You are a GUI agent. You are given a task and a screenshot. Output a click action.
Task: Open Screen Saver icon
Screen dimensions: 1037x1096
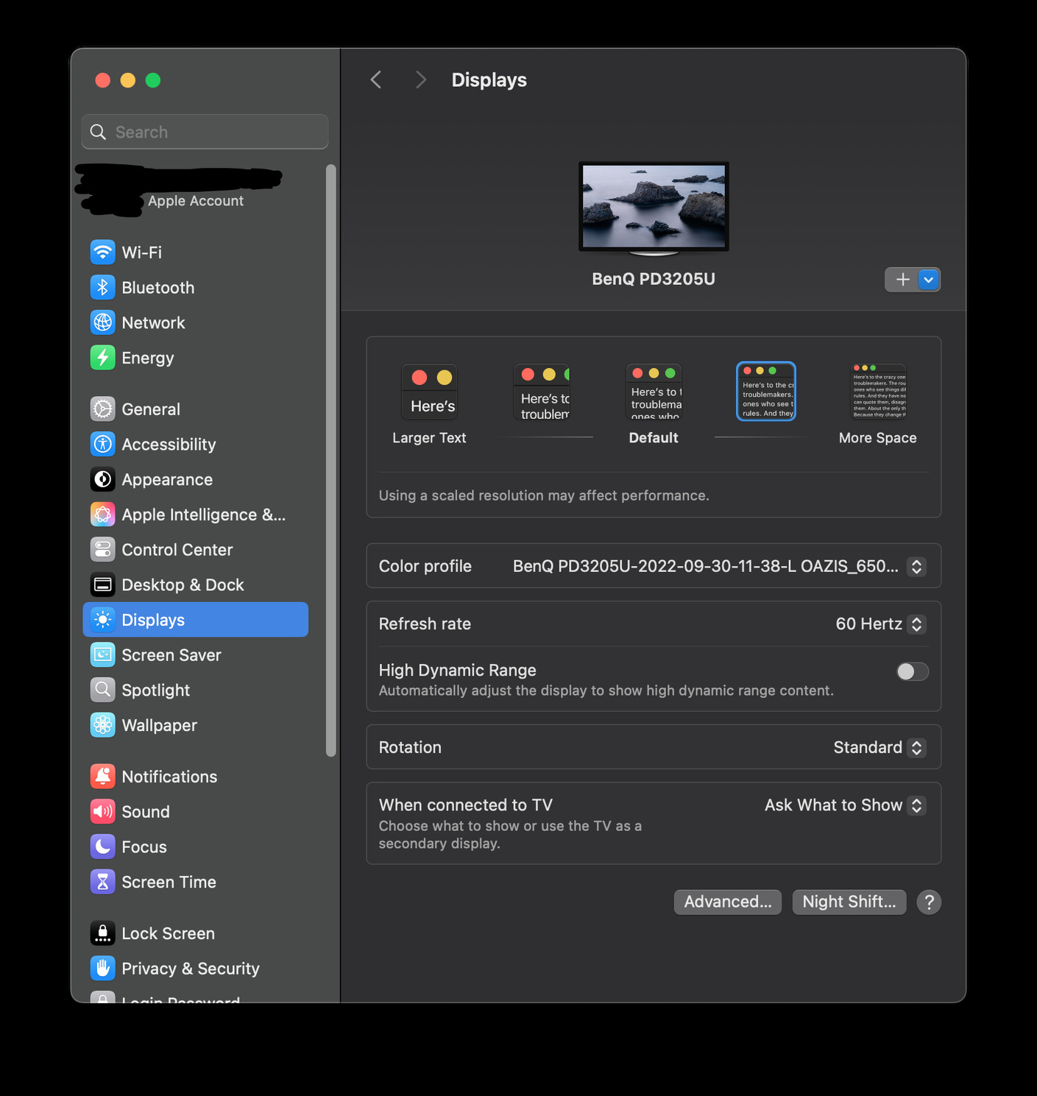coord(103,655)
